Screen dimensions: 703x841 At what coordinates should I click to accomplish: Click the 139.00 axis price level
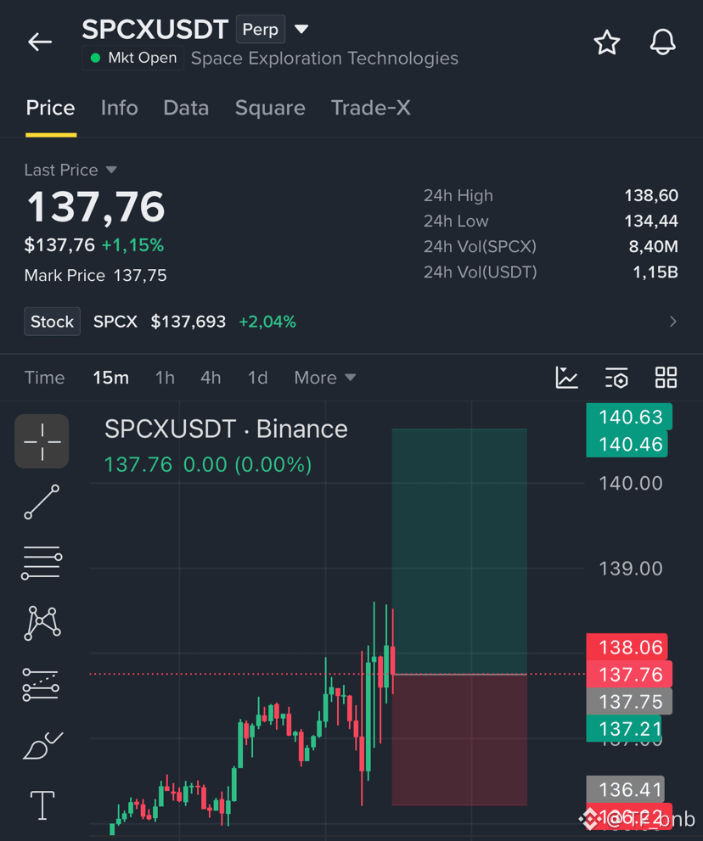click(x=631, y=569)
